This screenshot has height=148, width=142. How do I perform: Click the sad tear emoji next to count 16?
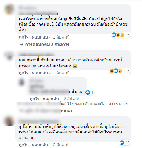122,35
